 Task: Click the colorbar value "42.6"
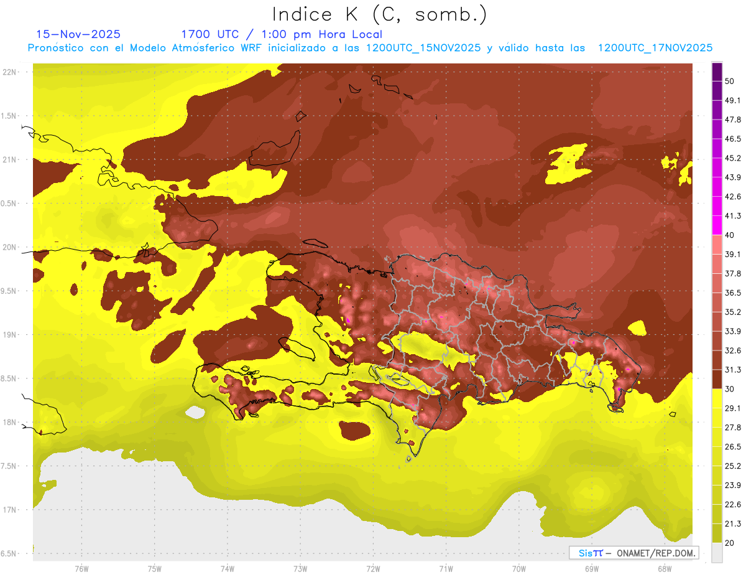tap(732, 197)
